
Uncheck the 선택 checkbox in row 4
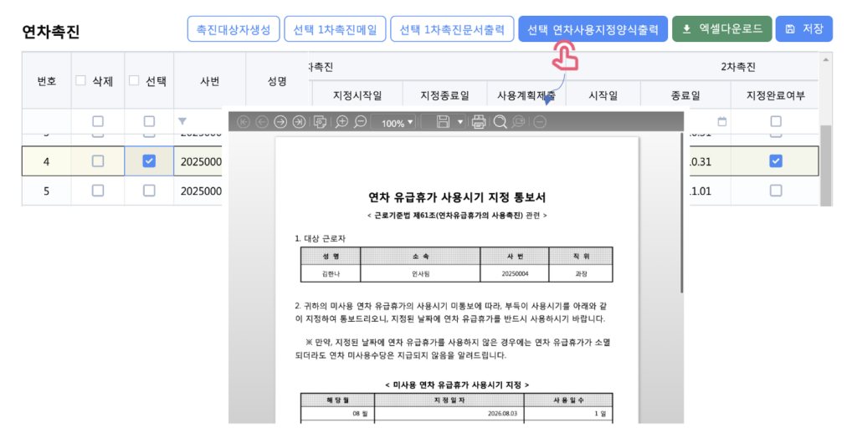(149, 160)
